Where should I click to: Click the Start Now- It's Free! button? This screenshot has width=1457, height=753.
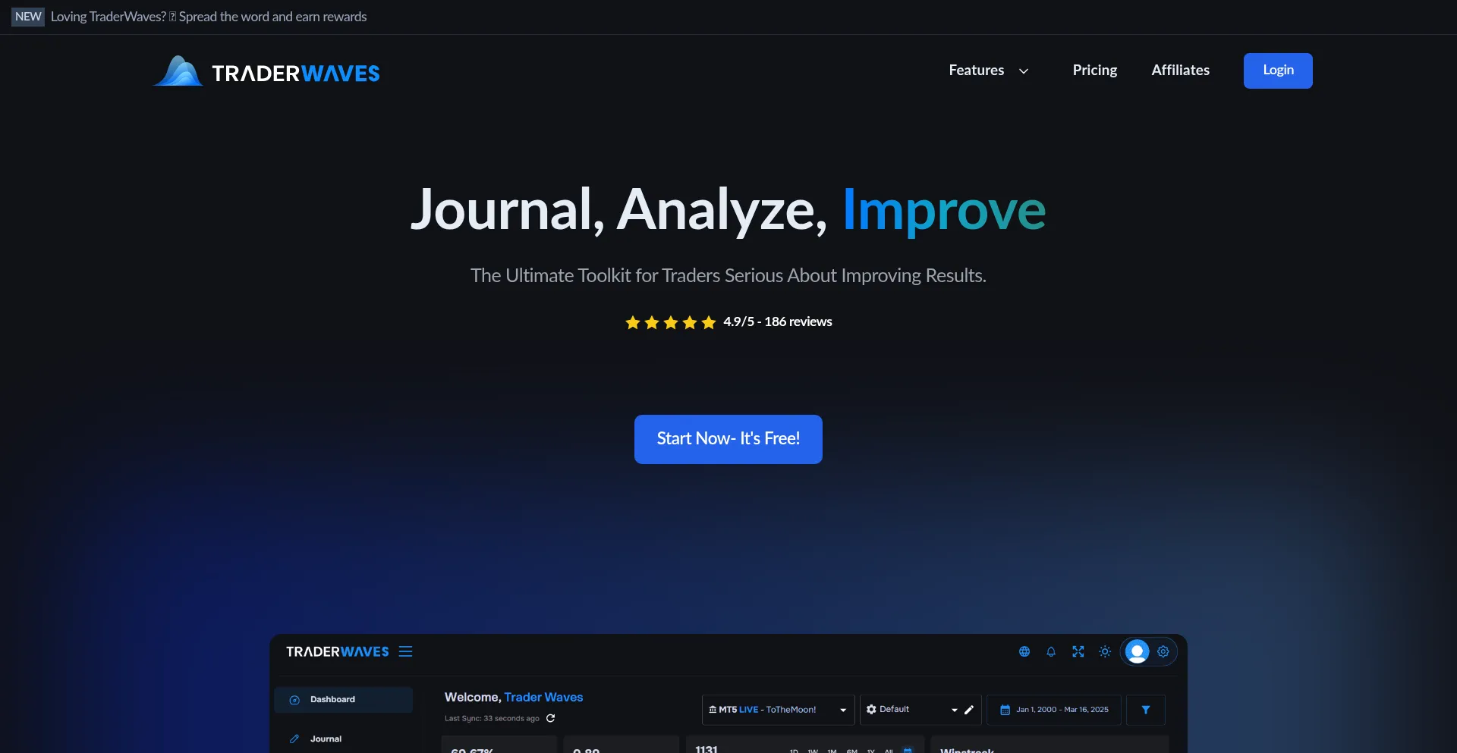click(728, 439)
